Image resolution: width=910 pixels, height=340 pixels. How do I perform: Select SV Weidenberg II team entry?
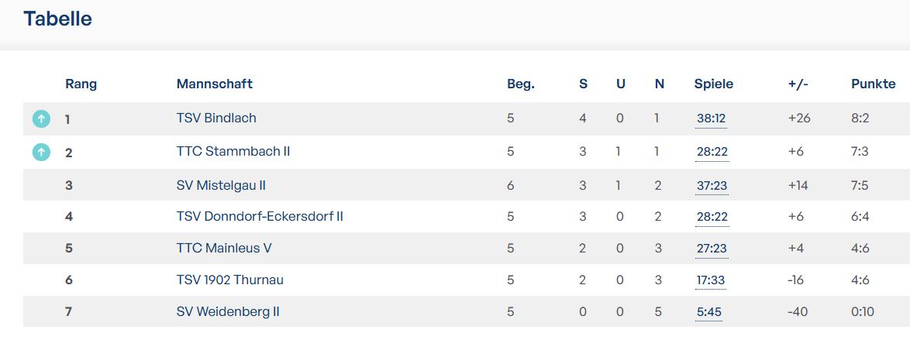(228, 312)
